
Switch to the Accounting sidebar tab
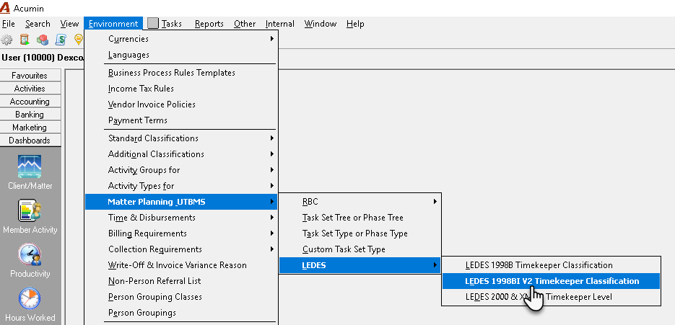tap(30, 102)
